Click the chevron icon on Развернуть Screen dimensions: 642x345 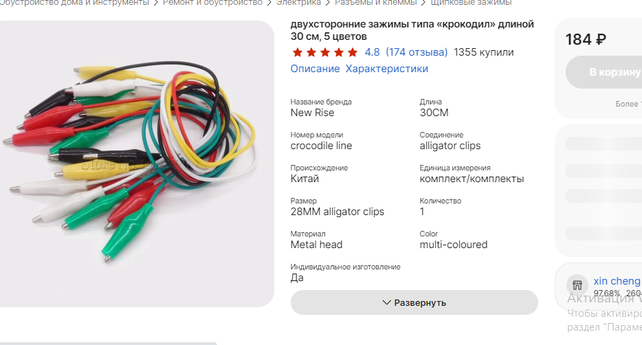pyautogui.click(x=386, y=303)
